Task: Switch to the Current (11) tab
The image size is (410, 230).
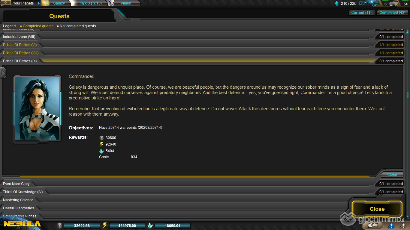Action: click(361, 13)
